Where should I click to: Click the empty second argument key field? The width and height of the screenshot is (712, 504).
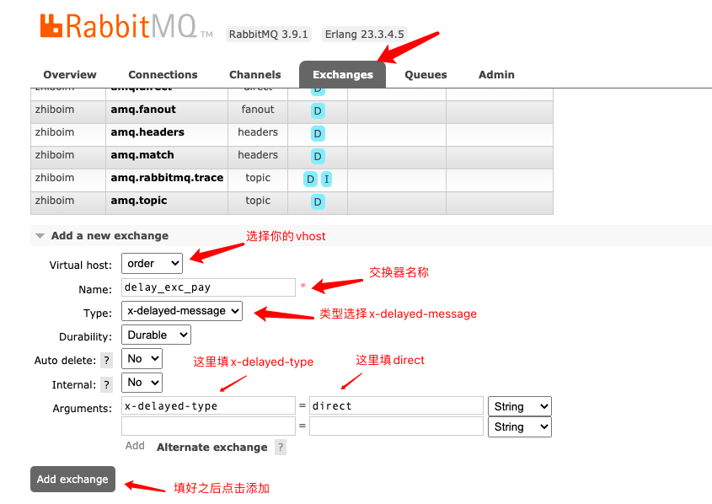coord(208,426)
